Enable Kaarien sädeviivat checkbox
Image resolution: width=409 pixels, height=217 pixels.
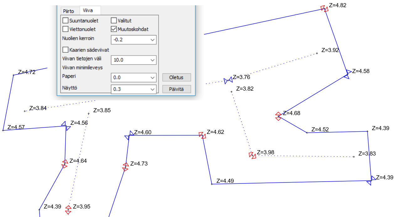(x=66, y=50)
